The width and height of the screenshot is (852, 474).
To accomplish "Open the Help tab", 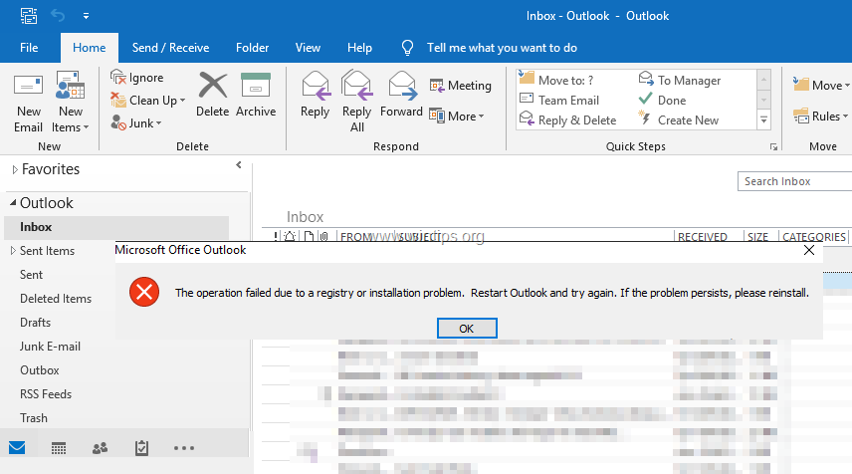I will click(x=359, y=48).
